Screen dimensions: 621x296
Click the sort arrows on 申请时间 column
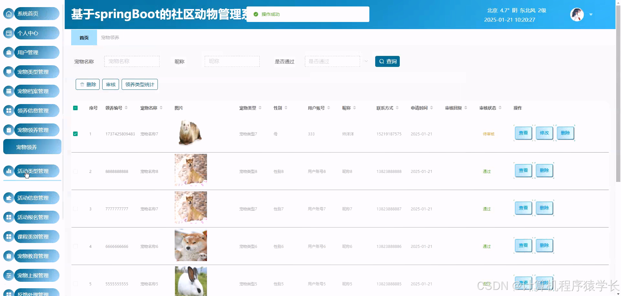431,108
